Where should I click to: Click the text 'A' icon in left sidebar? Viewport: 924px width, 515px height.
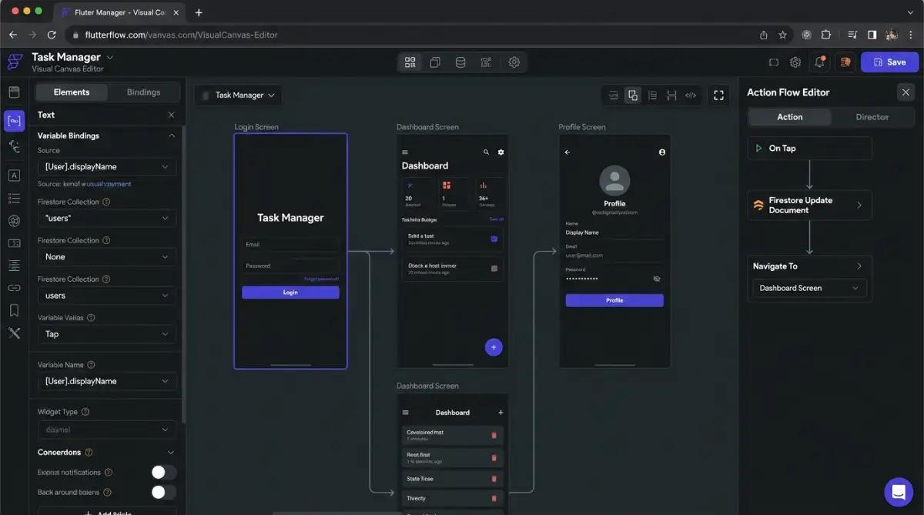14,175
